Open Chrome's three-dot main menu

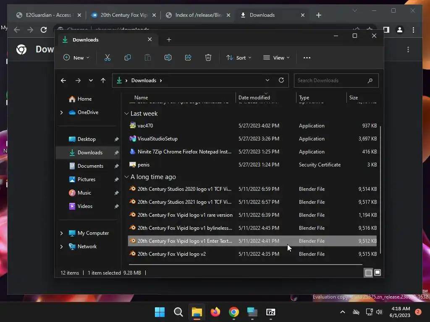(x=414, y=30)
